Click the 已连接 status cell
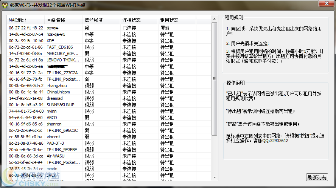The height and width of the screenshot is (188, 336). (129, 28)
